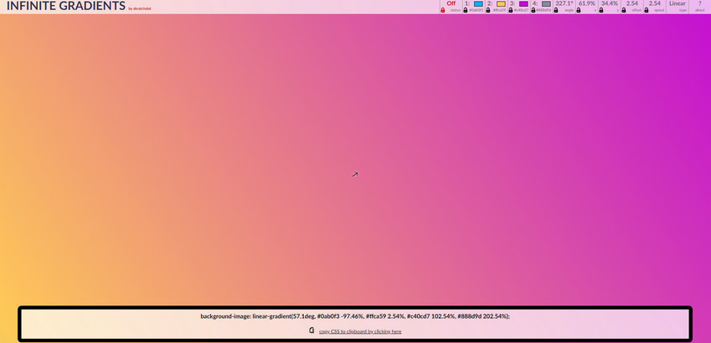Click the skratchdot author link
The width and height of the screenshot is (711, 343).
click(x=142, y=8)
